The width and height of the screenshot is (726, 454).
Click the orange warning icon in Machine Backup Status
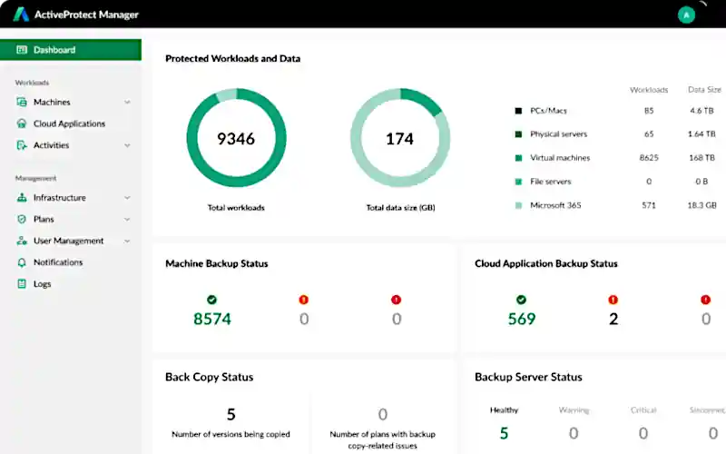(303, 300)
